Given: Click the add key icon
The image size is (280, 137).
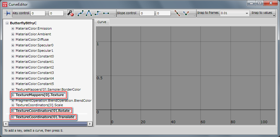Looking at the screenshot, I should tap(70, 13).
